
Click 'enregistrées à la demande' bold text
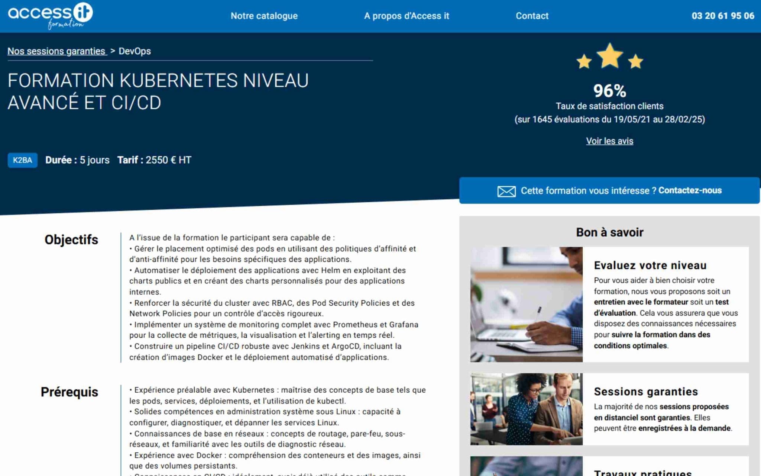(x=684, y=428)
